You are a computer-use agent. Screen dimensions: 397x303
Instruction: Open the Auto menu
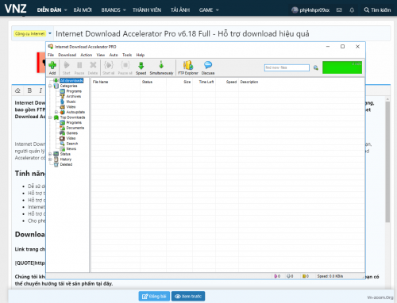tap(114, 55)
